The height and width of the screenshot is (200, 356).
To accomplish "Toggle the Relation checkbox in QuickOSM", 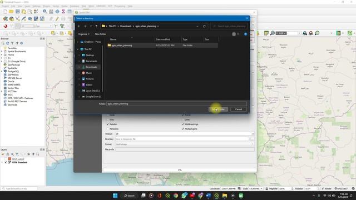I will [x=108, y=124].
